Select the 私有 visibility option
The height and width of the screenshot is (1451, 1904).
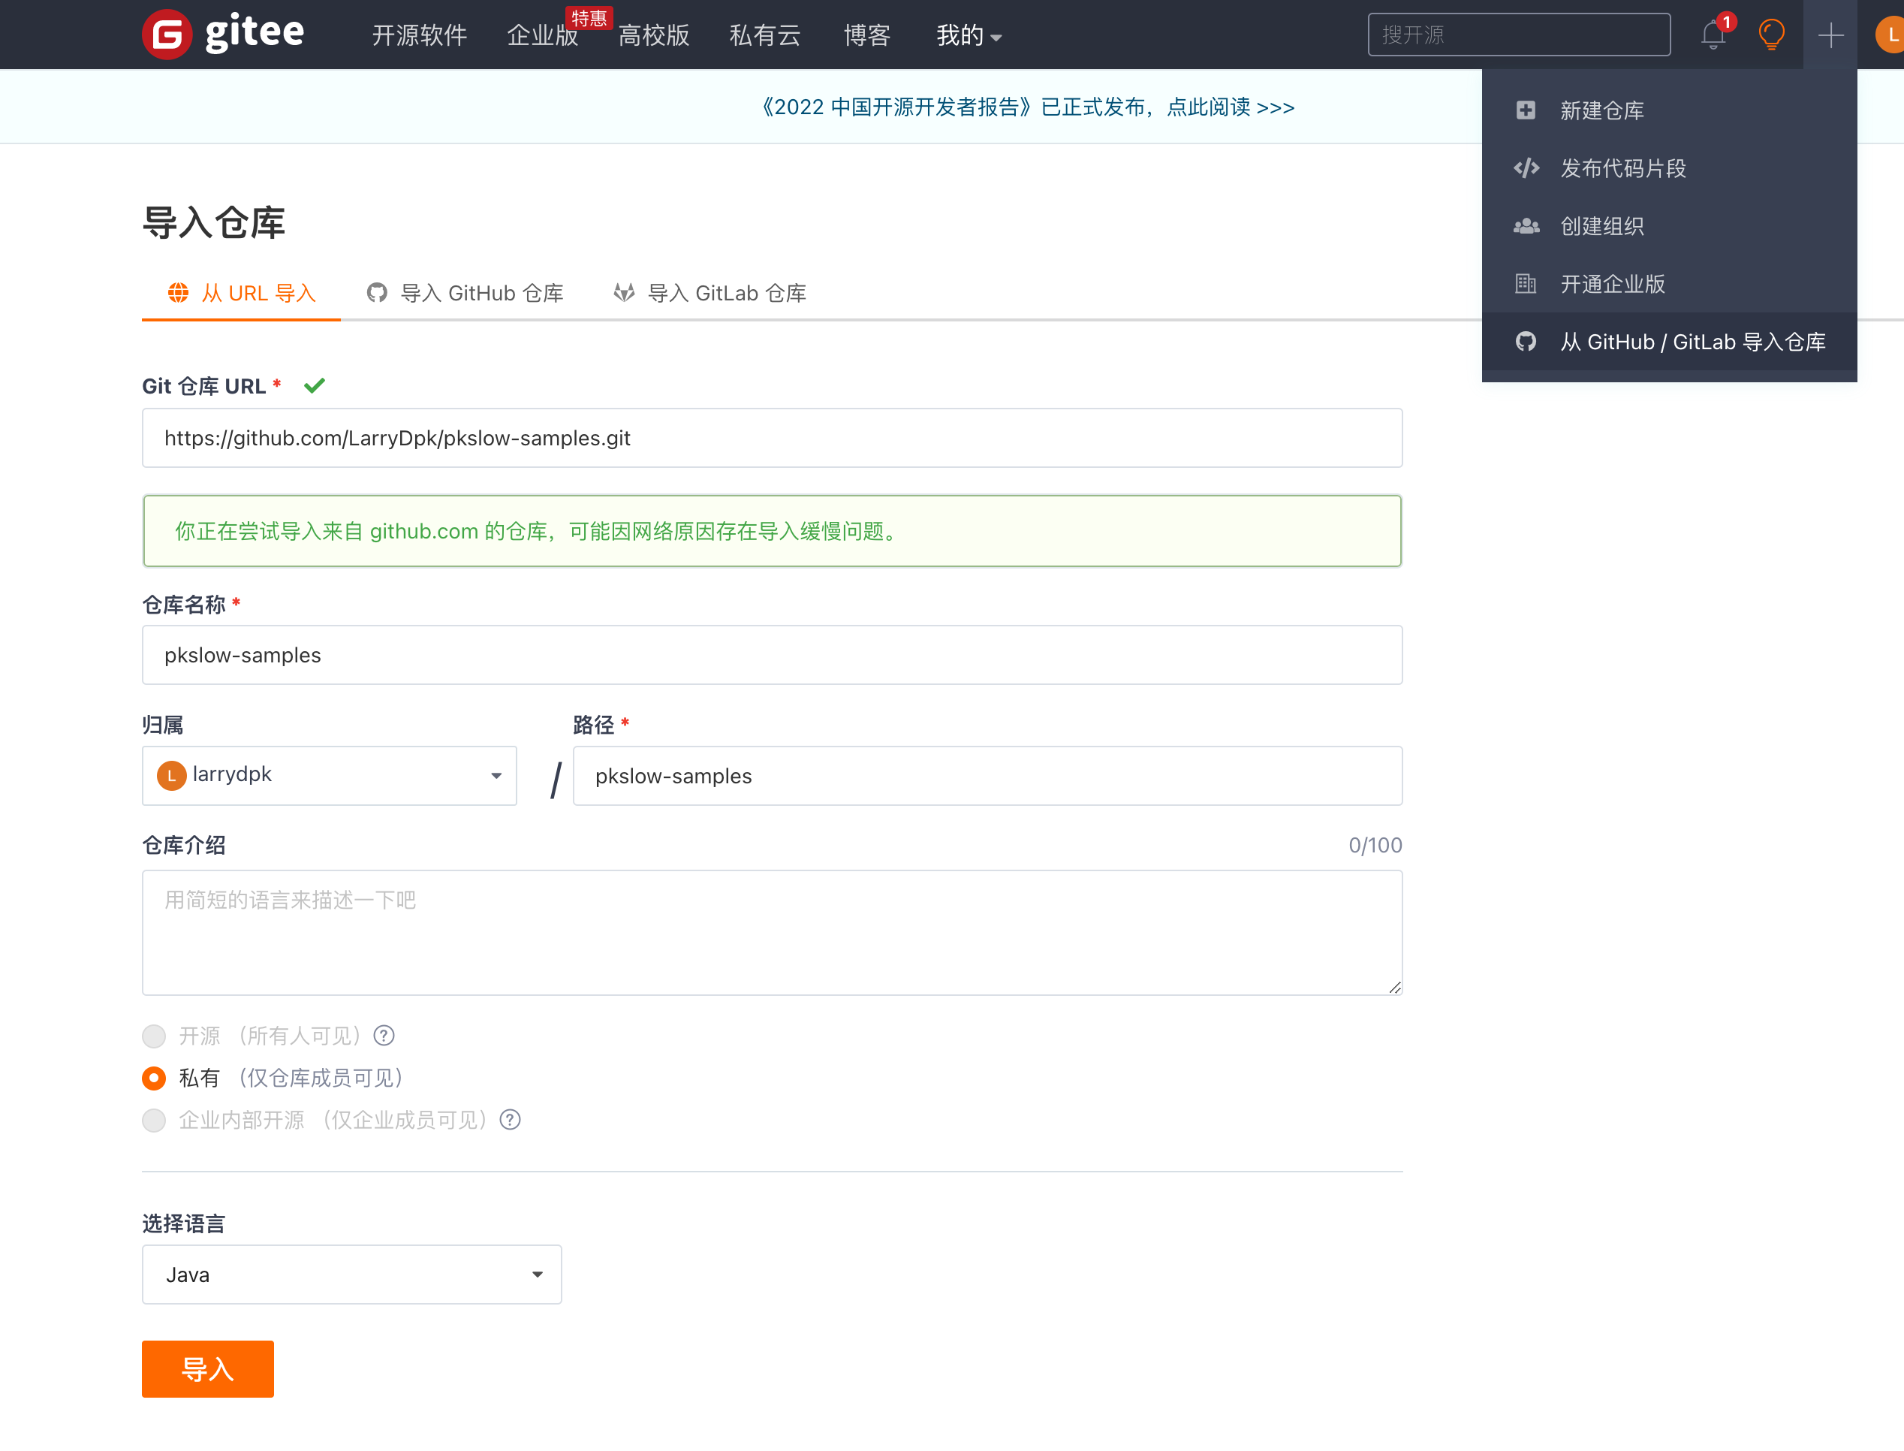[154, 1078]
